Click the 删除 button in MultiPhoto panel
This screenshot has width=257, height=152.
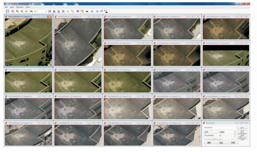point(209,143)
